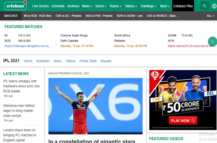
Task: Click 'Match reduced to 25 overs' status text
Action: (190, 46)
